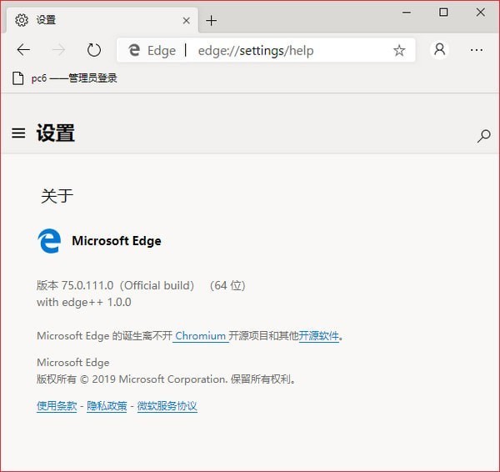Open the 隐私政策 link
The image size is (500, 472).
[x=107, y=406]
